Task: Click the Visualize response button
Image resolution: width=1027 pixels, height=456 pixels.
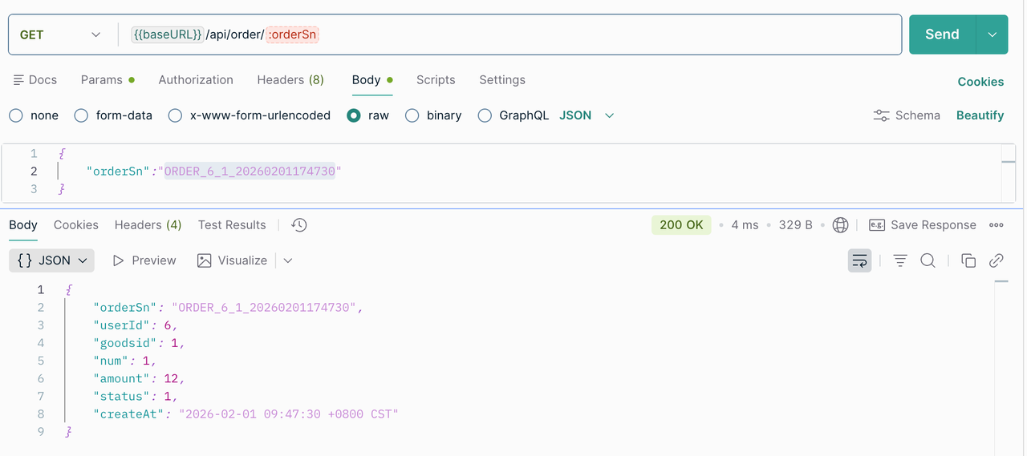Action: tap(233, 260)
